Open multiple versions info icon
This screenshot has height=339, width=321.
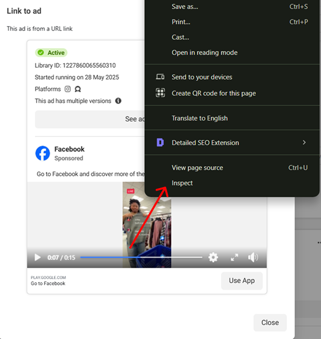point(118,101)
